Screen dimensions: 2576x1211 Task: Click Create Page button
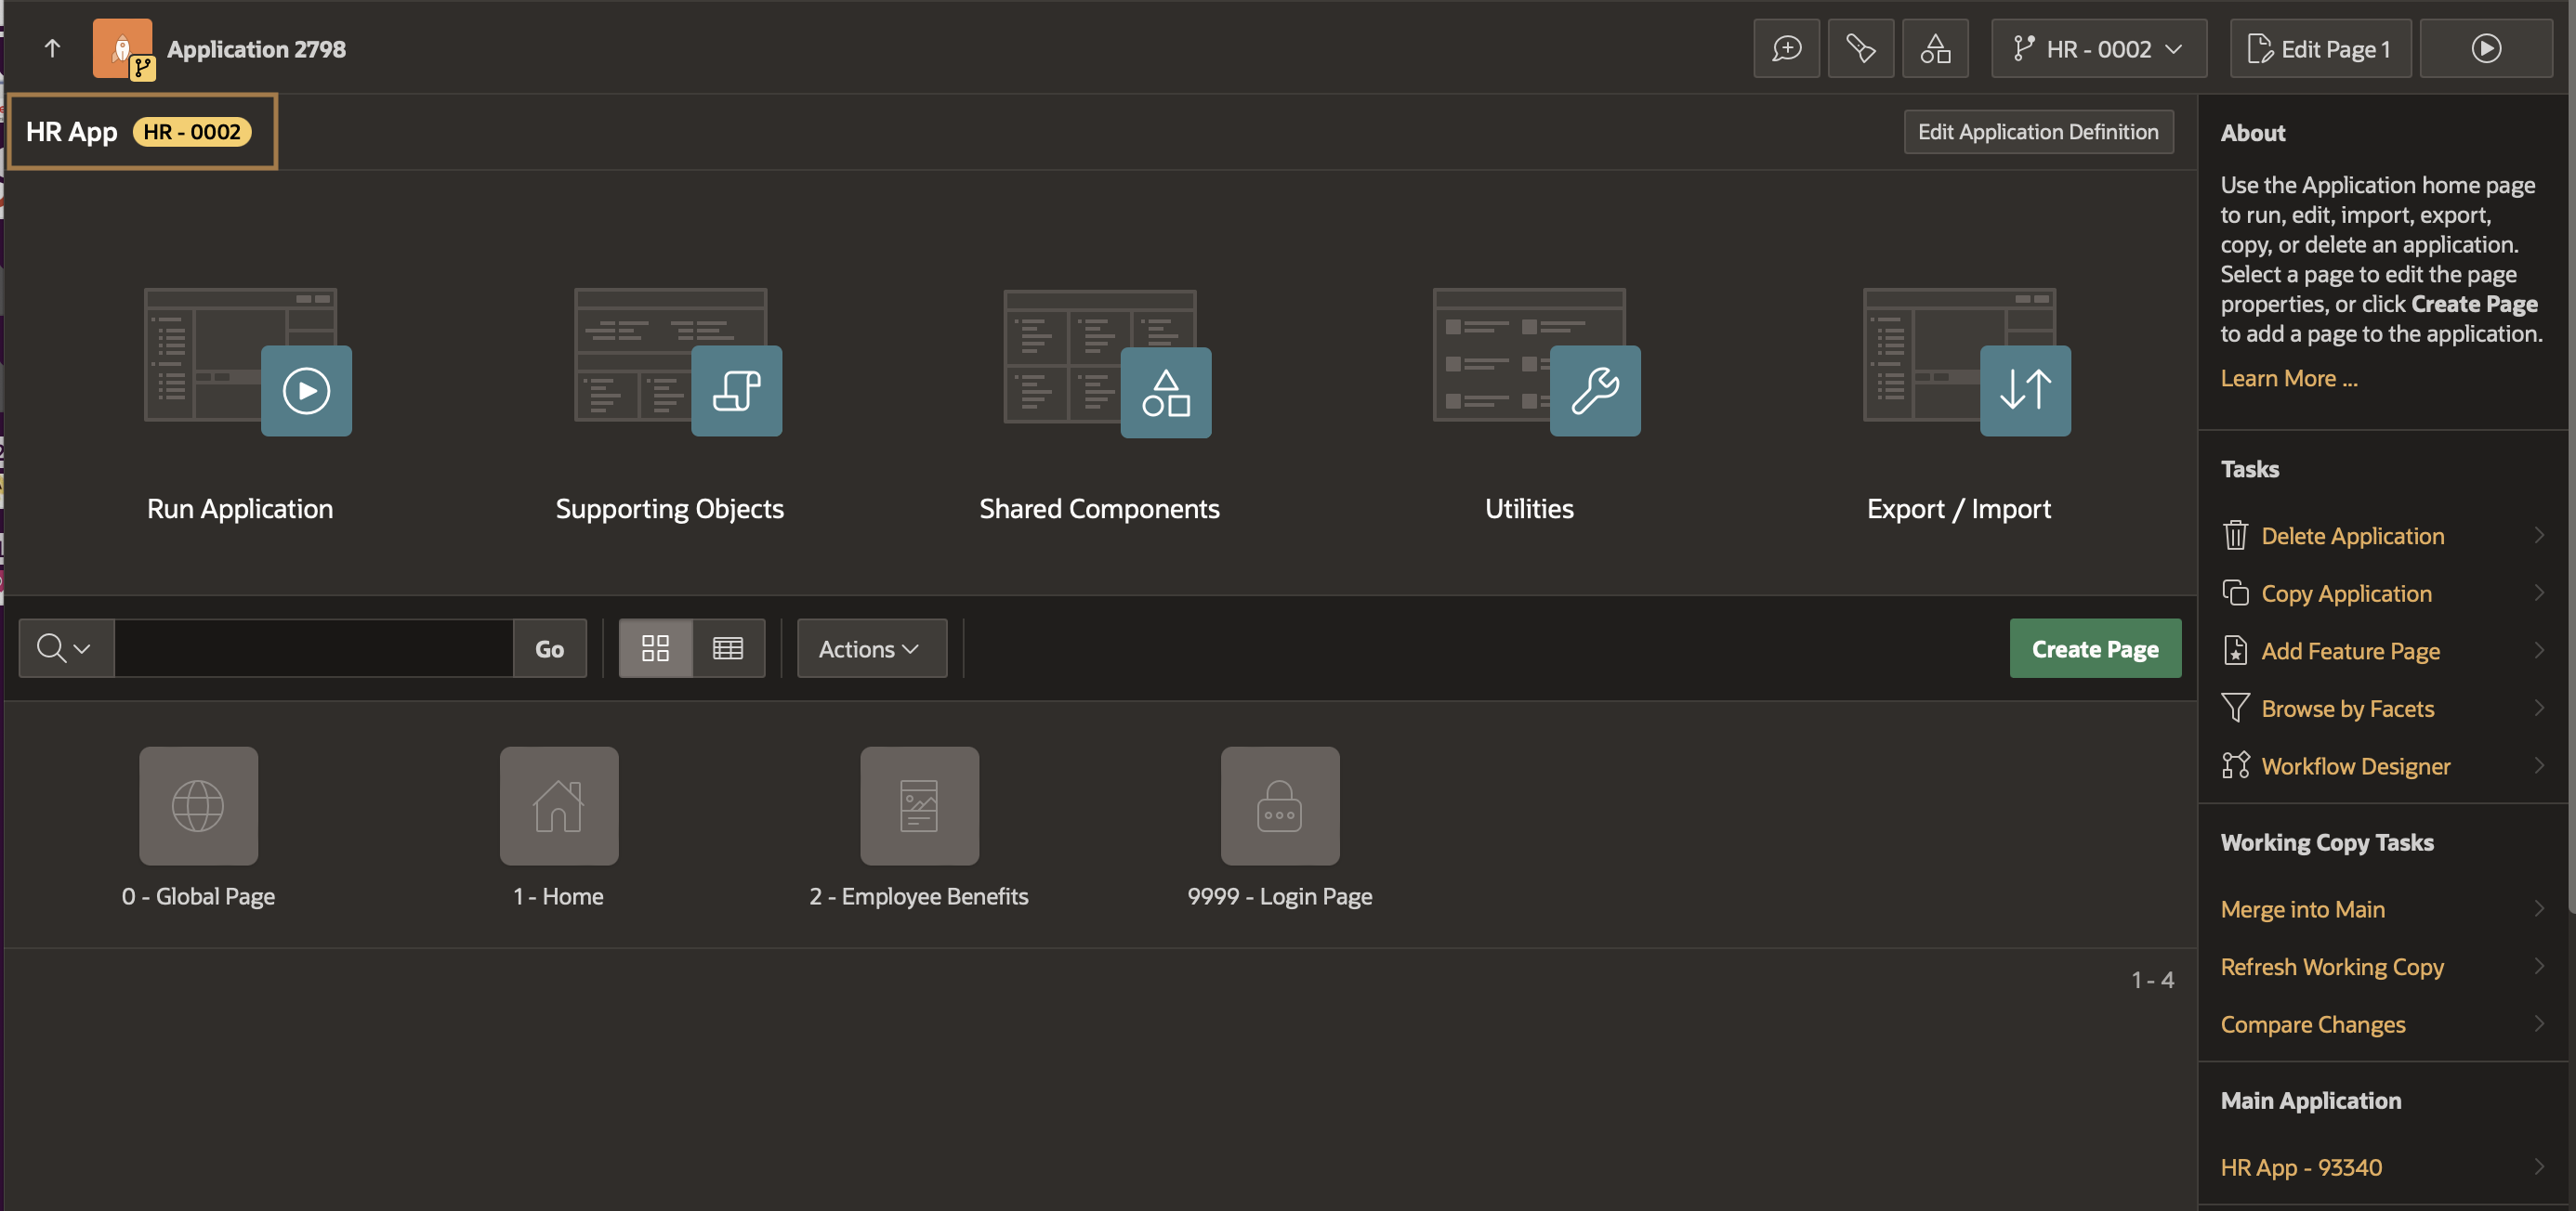[x=2094, y=648]
